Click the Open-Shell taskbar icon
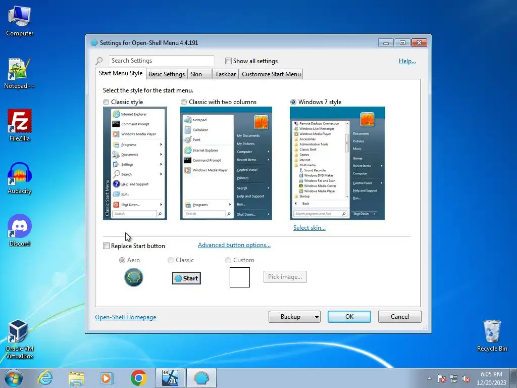Screen dimensions: 517x388 coord(201,378)
